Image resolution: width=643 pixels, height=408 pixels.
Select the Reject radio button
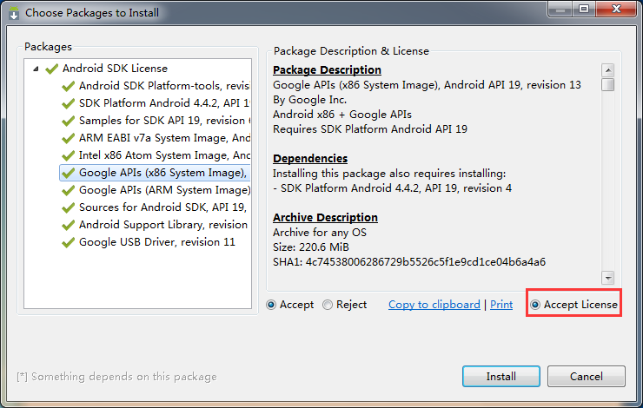point(328,305)
